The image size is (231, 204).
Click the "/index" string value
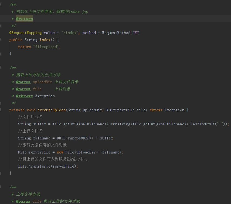coord(70,33)
